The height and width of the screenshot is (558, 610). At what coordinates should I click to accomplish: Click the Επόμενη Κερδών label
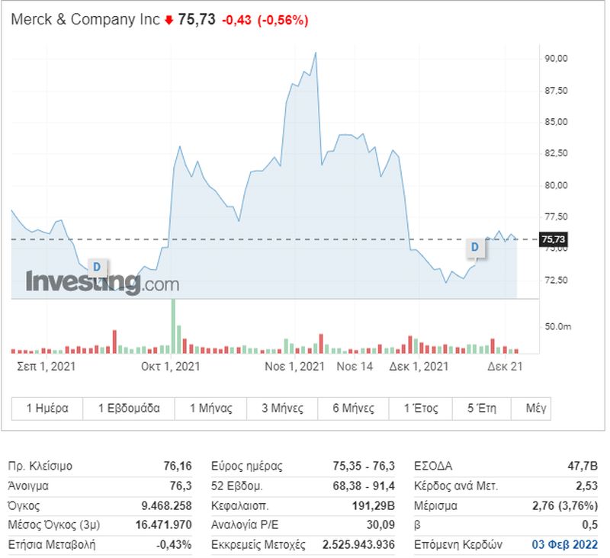click(458, 544)
